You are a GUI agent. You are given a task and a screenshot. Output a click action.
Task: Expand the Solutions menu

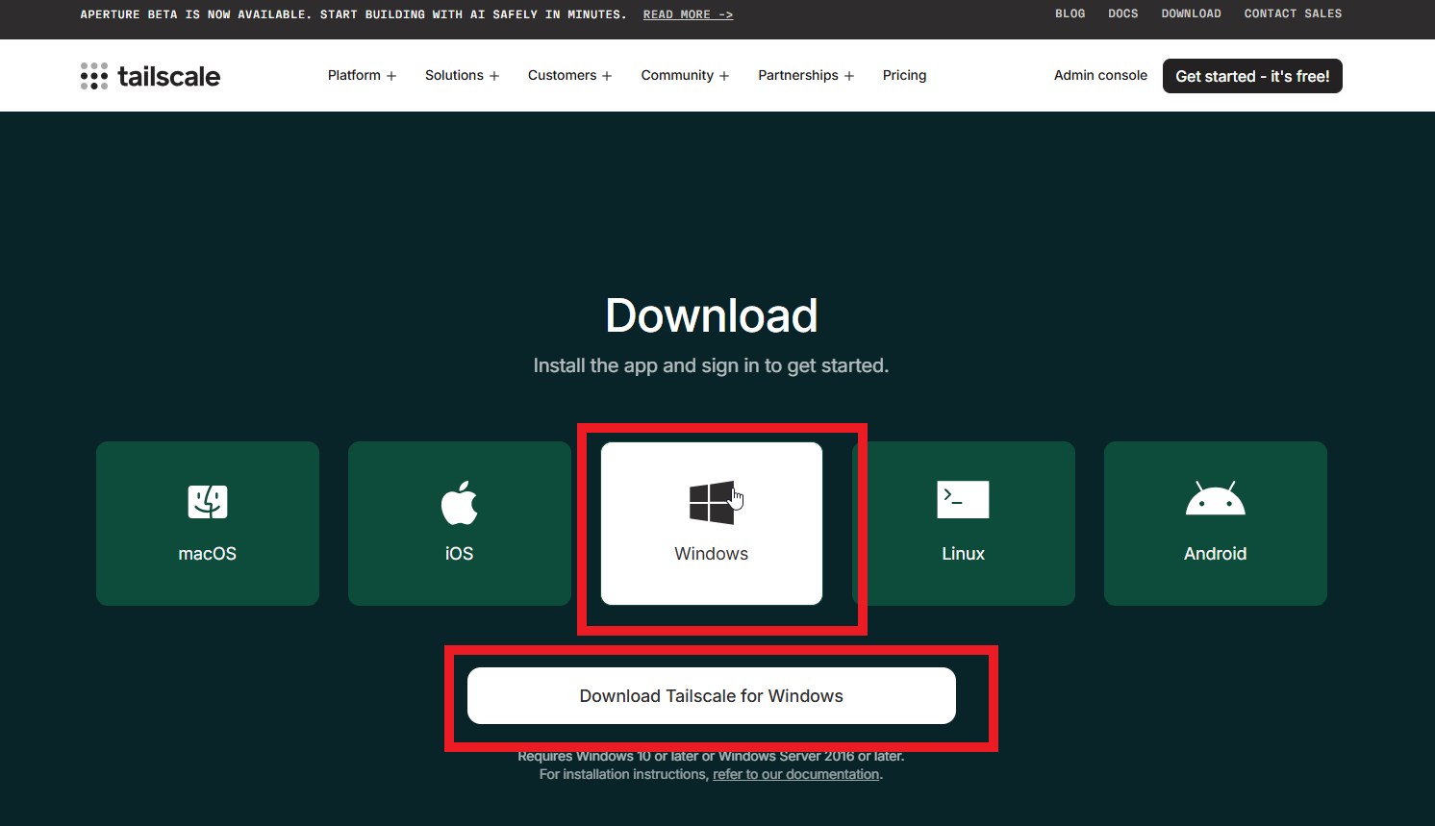click(x=462, y=75)
